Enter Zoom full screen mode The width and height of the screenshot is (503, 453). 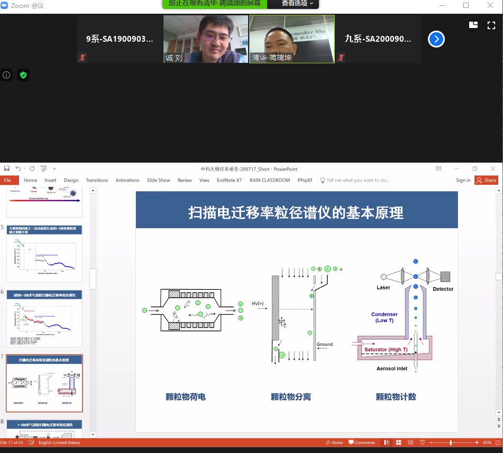pos(491,25)
